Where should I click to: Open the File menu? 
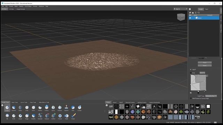click(3, 6)
